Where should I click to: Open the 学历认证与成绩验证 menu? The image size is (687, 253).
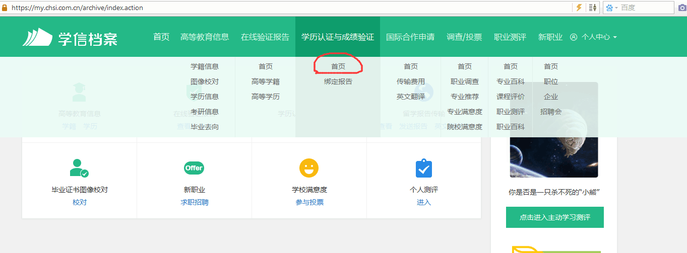pyautogui.click(x=337, y=37)
